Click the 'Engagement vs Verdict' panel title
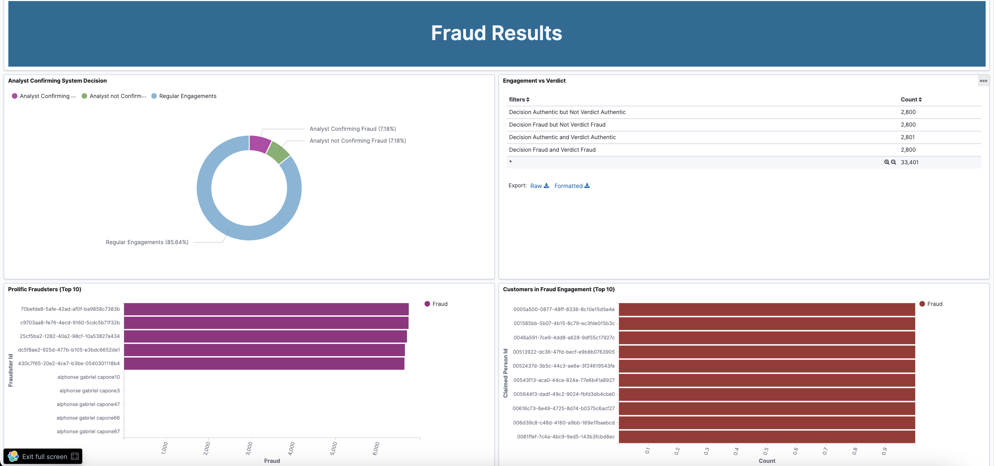The height and width of the screenshot is (466, 994). pyautogui.click(x=534, y=81)
